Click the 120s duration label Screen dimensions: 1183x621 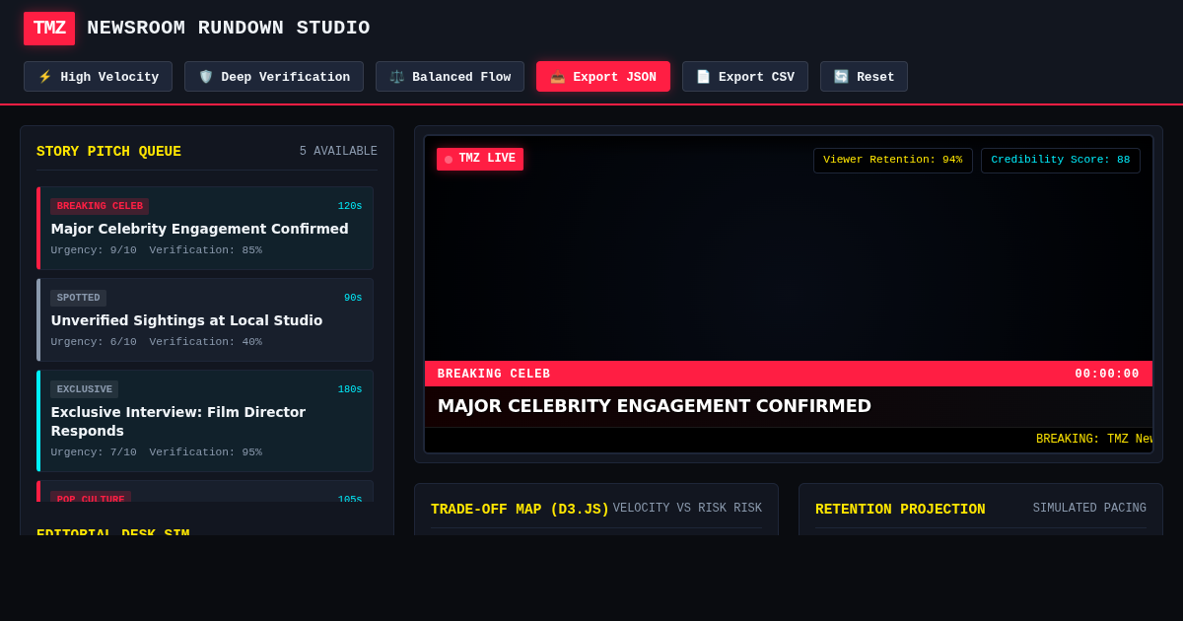350,207
